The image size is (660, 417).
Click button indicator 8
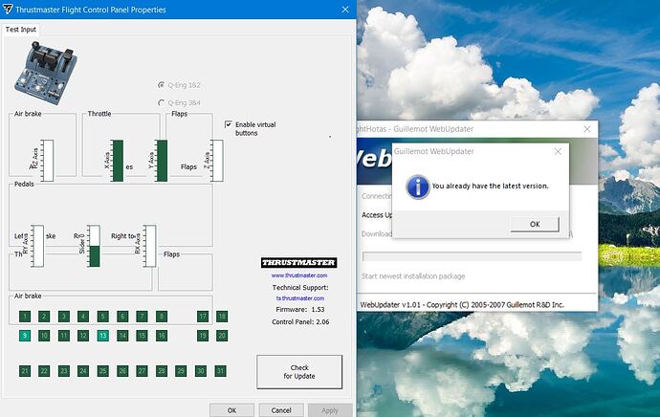162,317
